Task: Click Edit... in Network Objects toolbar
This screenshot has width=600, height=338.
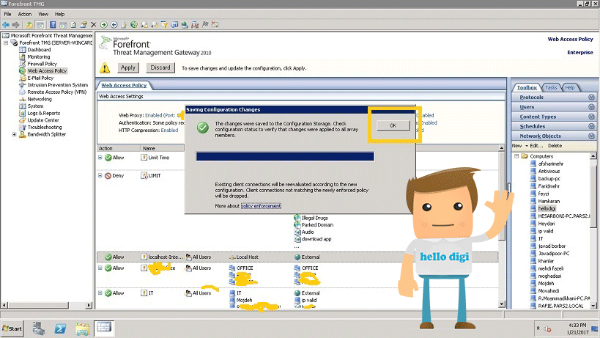Action: [536, 146]
